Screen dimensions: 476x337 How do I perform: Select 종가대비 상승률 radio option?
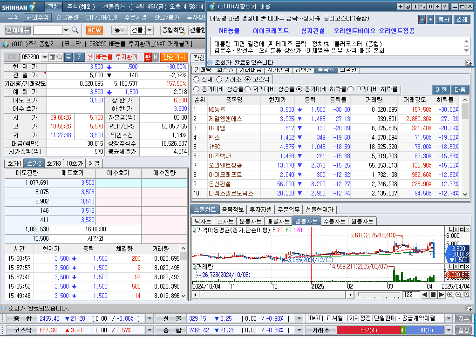tap(197, 89)
